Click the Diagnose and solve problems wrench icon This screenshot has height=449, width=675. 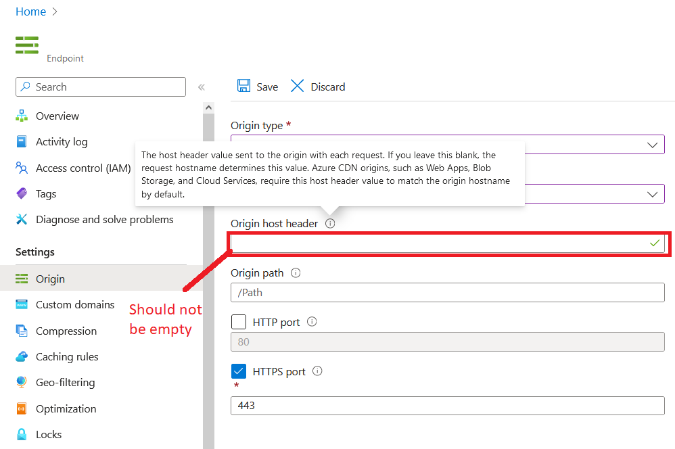click(x=20, y=219)
